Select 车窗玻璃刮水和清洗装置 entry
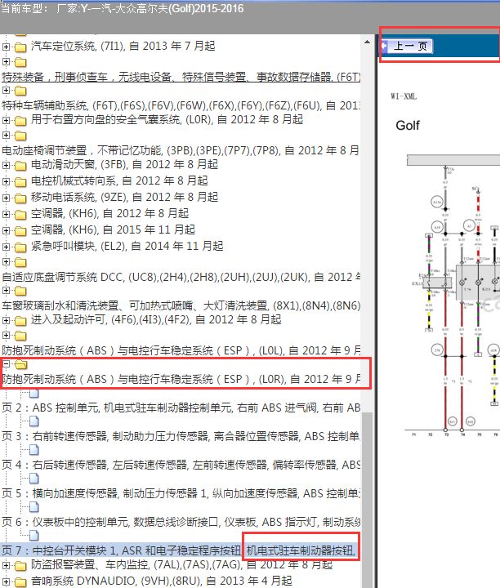 click(181, 305)
